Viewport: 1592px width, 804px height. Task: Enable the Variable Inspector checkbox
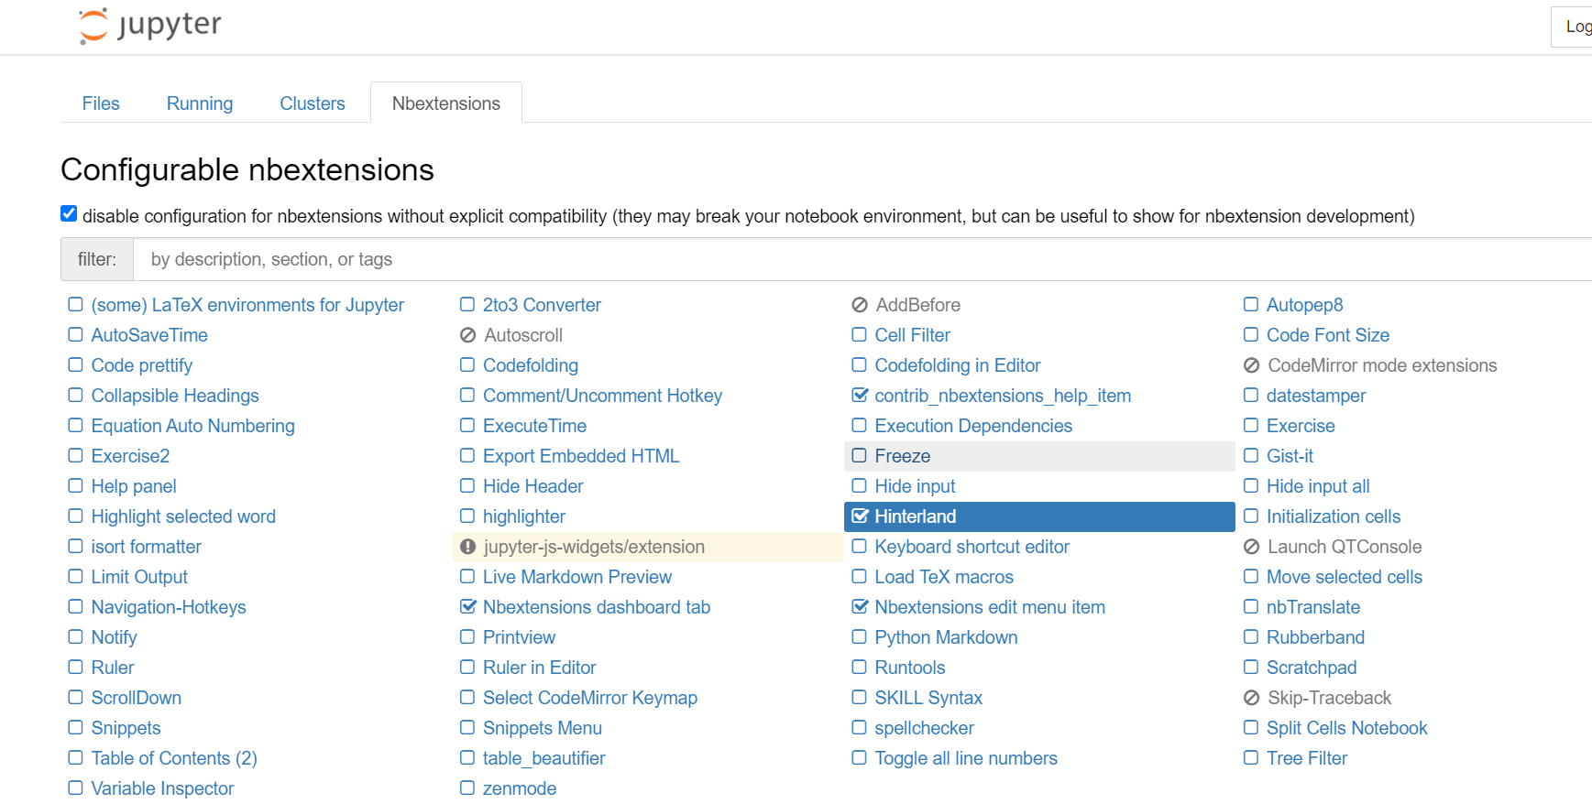pos(75,788)
